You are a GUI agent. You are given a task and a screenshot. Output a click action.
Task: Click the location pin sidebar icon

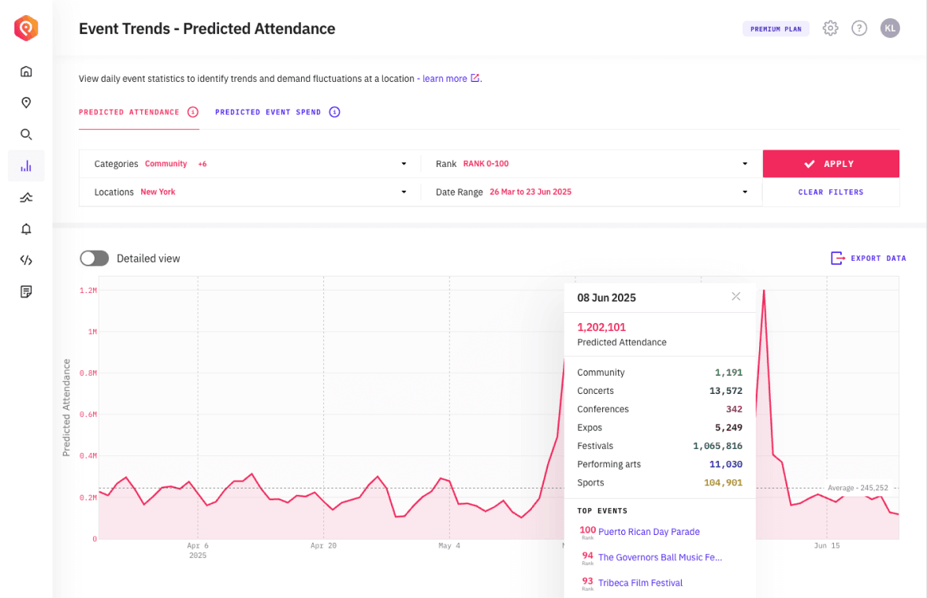[26, 103]
